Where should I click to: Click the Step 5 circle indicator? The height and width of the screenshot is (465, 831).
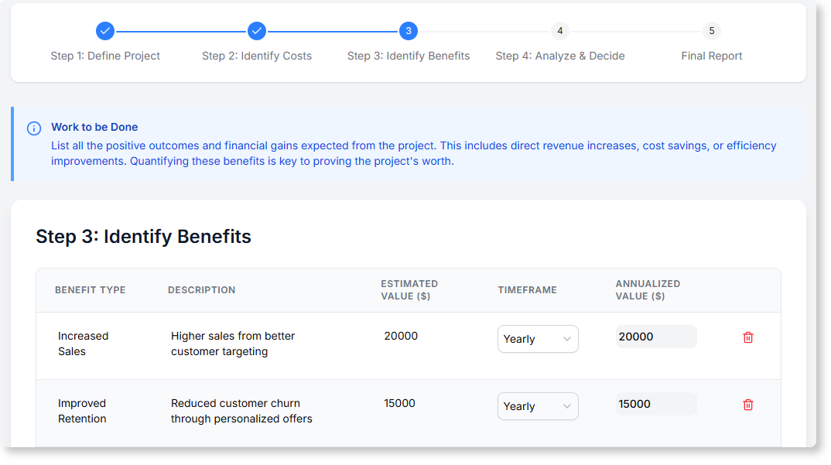pyautogui.click(x=711, y=31)
